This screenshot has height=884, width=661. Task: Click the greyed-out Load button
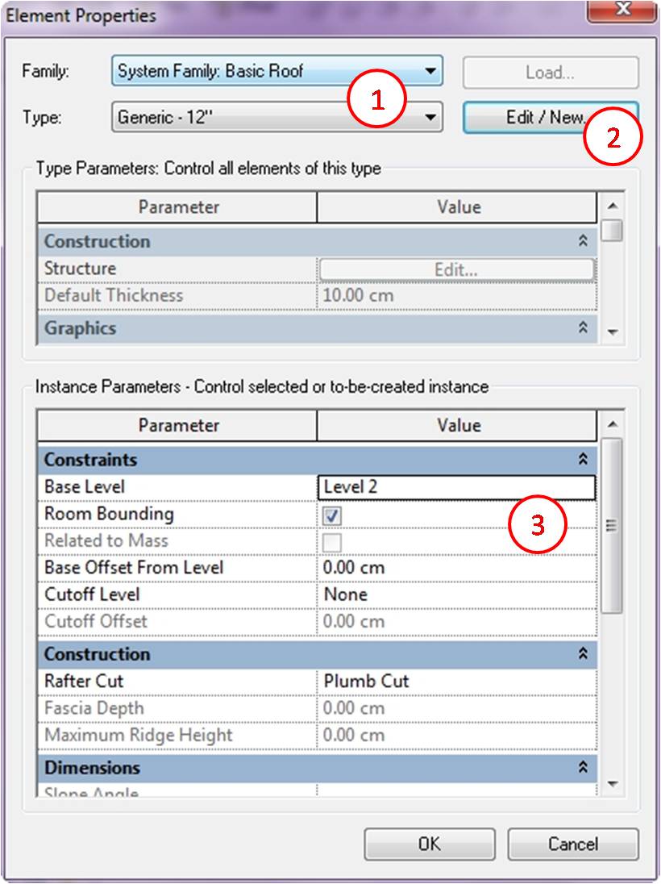(550, 72)
